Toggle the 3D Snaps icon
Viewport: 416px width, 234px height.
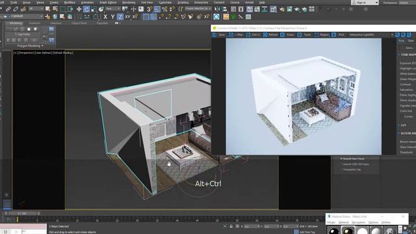149,9
